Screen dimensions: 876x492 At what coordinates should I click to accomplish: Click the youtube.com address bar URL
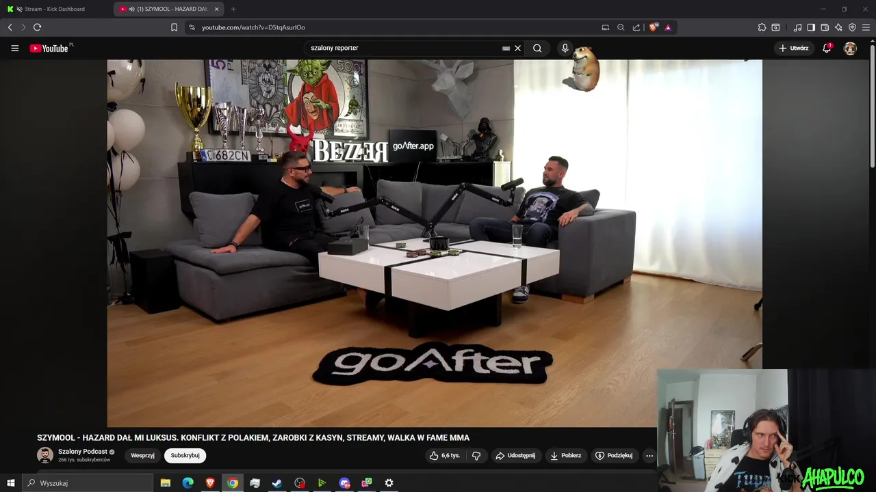tap(253, 27)
